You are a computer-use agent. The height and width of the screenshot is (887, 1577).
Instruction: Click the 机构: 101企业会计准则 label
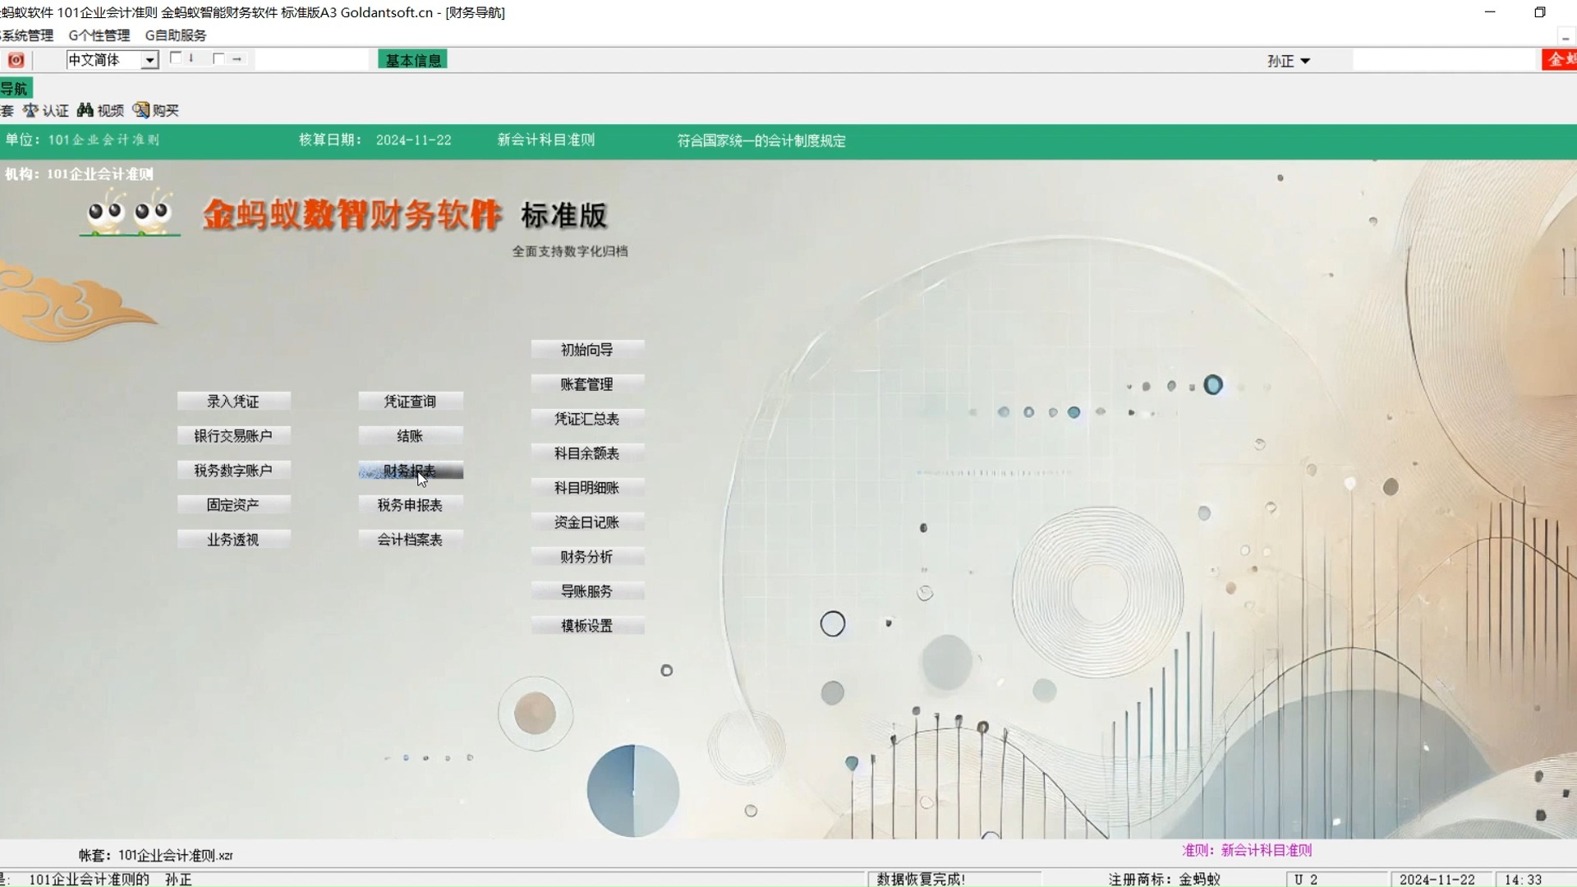[79, 174]
